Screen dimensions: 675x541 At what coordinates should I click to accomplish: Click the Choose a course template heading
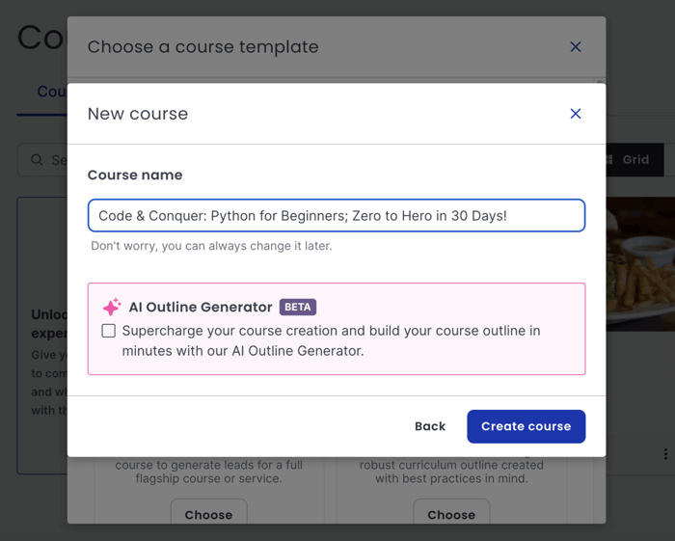[202, 46]
